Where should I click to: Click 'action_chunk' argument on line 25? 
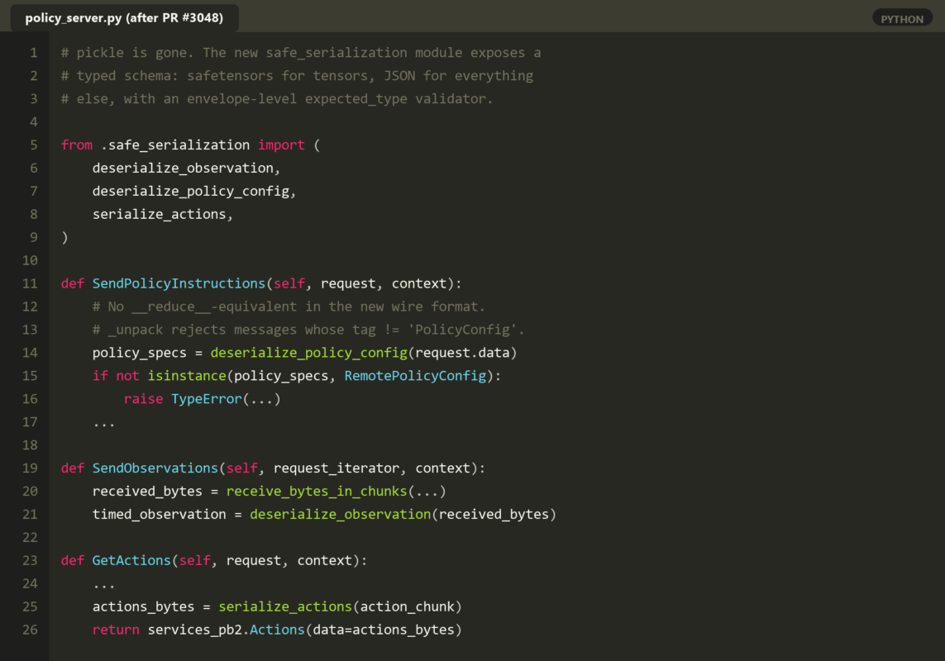tap(408, 606)
